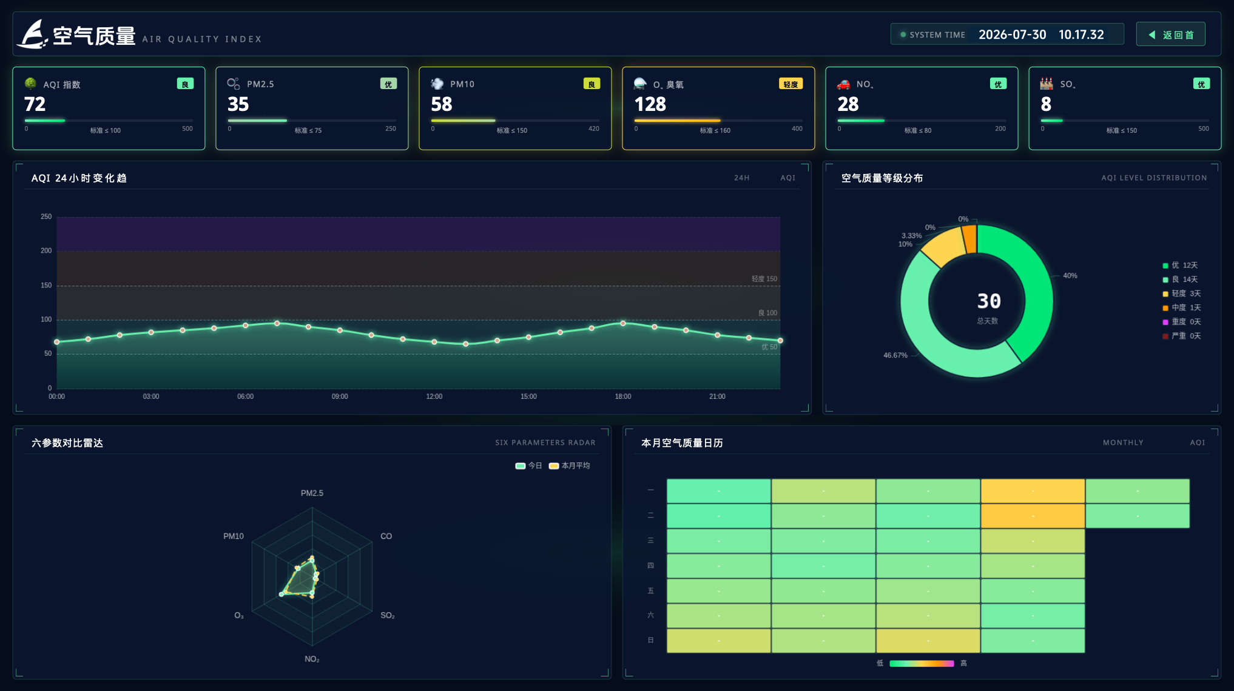Click the NO₂ 优 status badge
Screen dimensions: 1234x691
(x=998, y=84)
